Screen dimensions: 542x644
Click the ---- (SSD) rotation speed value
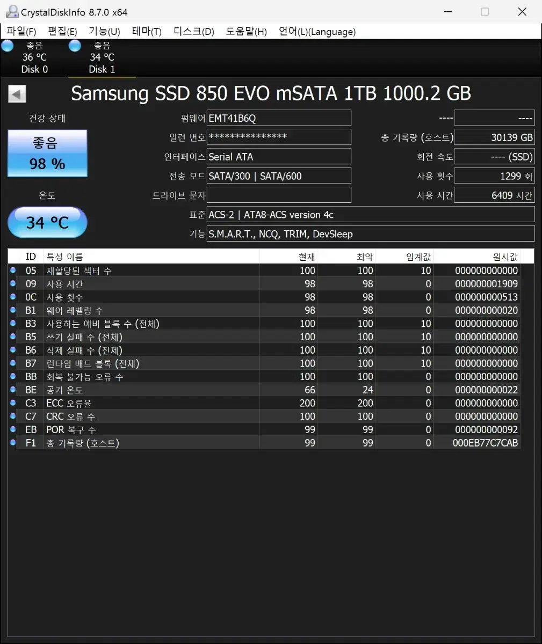click(x=494, y=156)
